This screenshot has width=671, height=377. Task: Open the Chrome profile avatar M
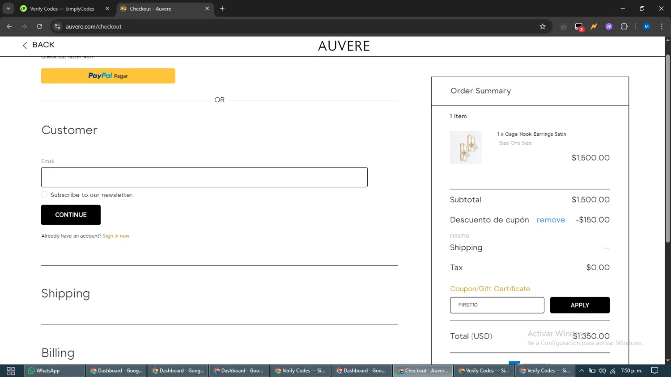646,26
